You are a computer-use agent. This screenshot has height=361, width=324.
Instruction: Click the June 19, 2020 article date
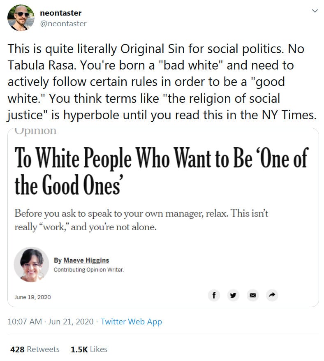point(32,297)
